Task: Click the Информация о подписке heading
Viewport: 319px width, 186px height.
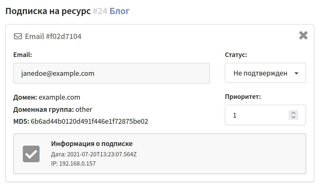Action: (92, 144)
